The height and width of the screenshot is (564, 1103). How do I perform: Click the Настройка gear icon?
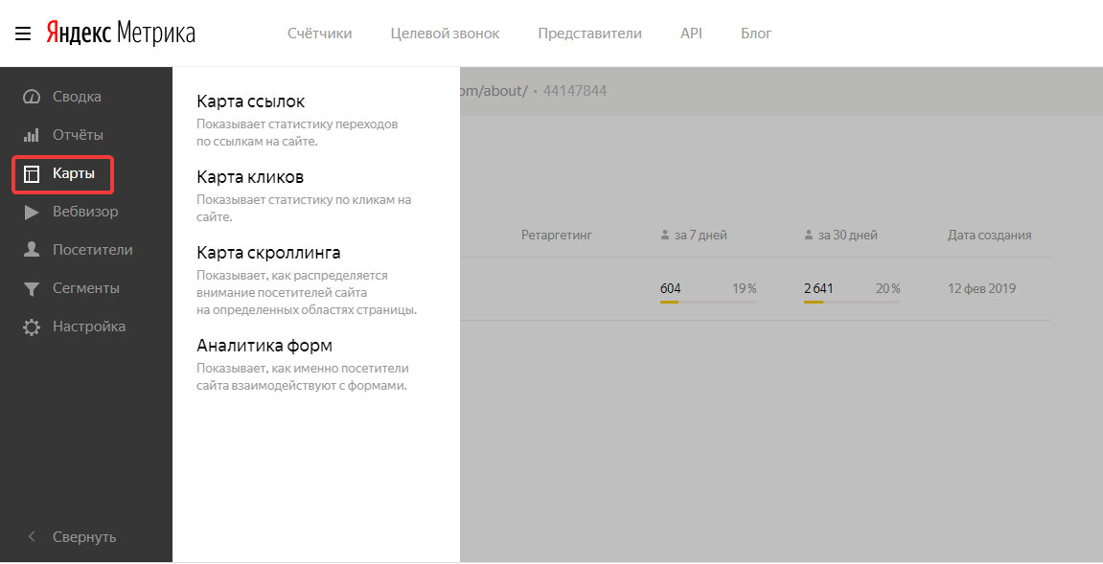click(31, 327)
